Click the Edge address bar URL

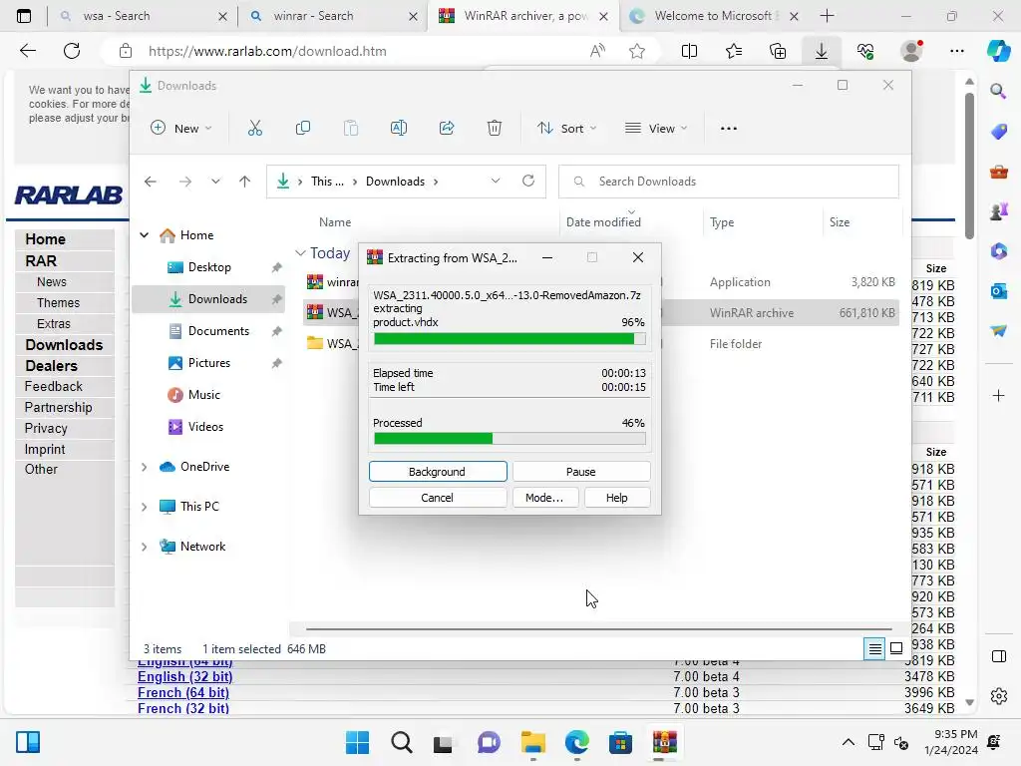click(x=267, y=51)
